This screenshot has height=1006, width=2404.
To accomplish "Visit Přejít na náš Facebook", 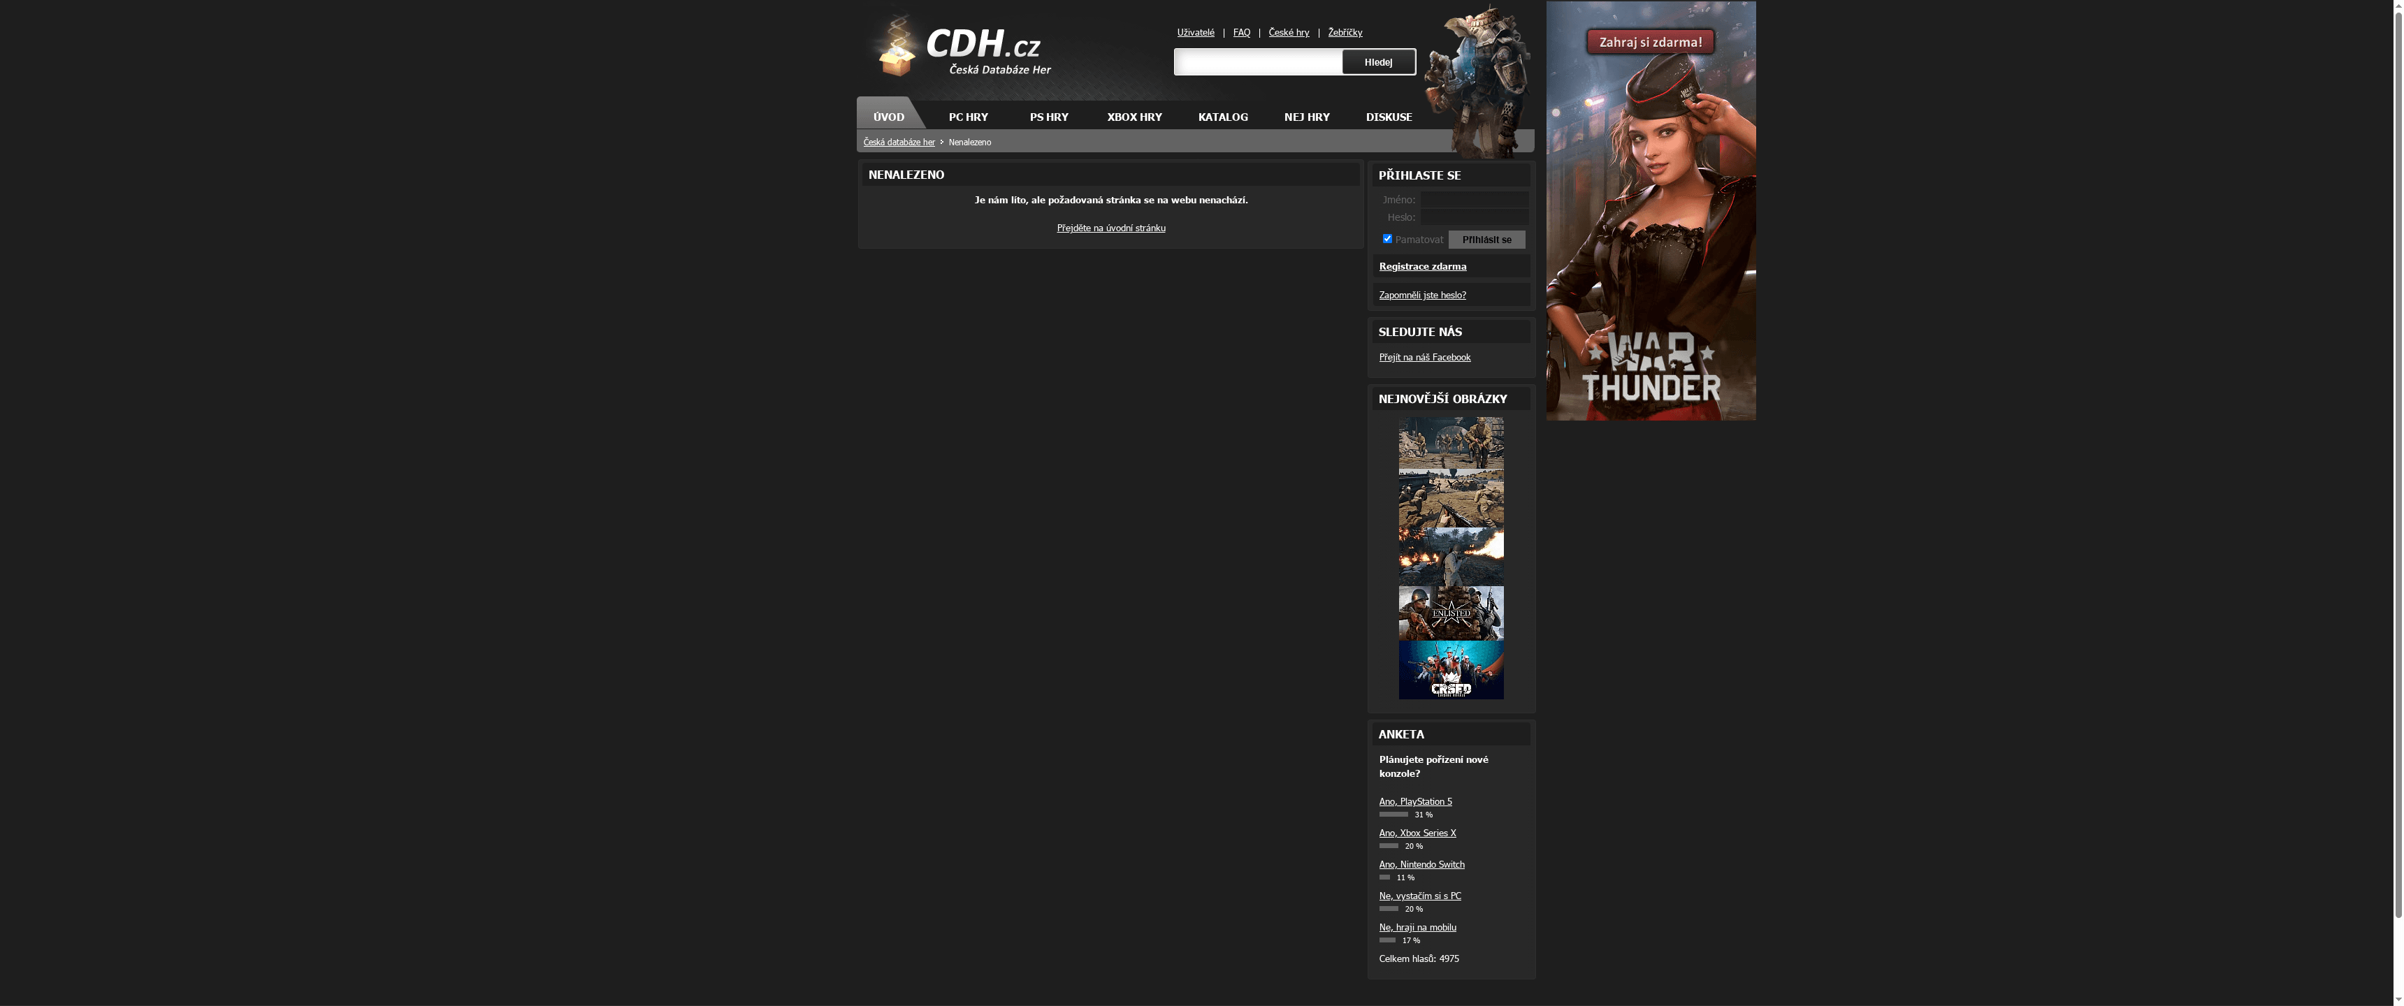I will [1425, 356].
